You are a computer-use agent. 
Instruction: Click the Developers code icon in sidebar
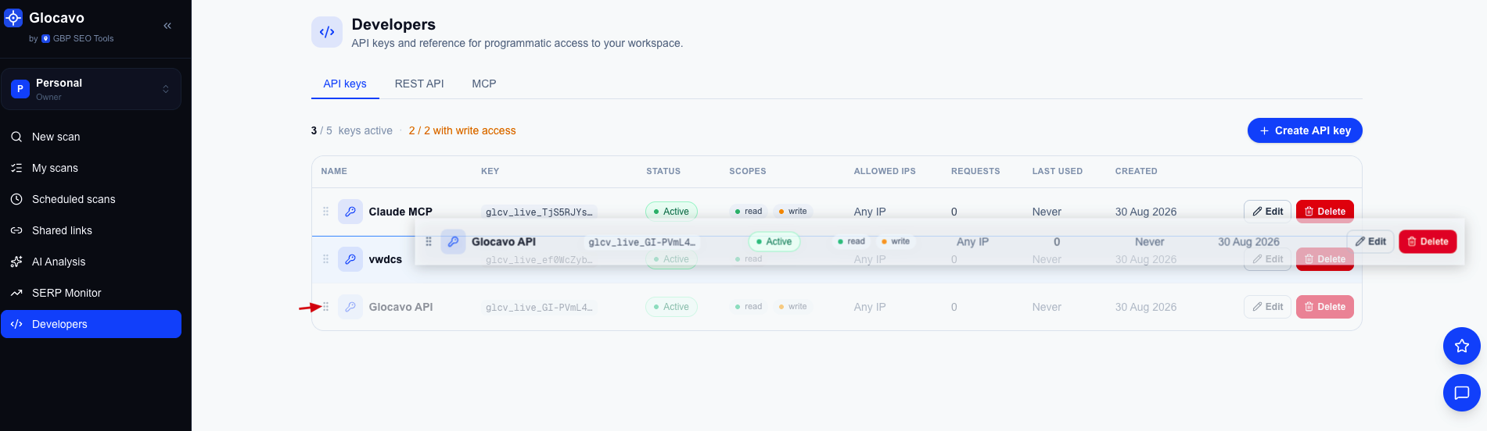click(x=16, y=324)
